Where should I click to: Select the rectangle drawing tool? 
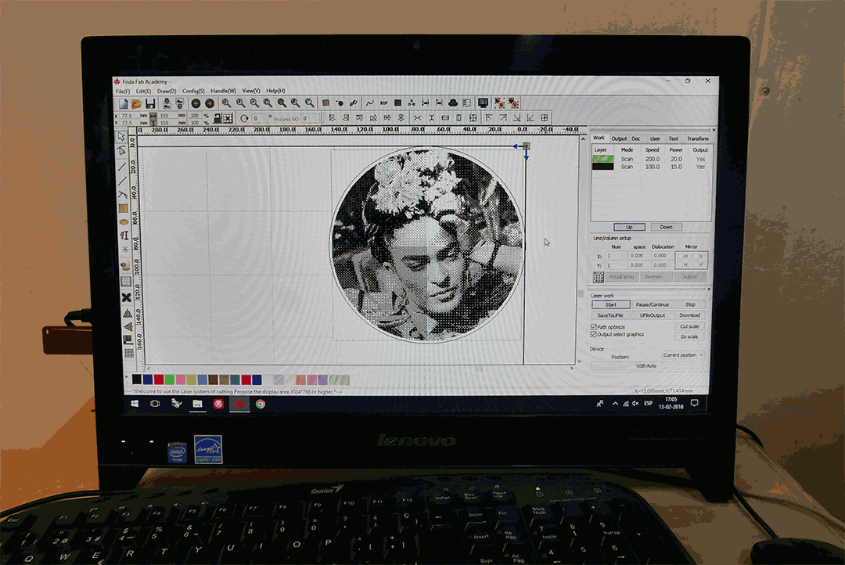123,208
